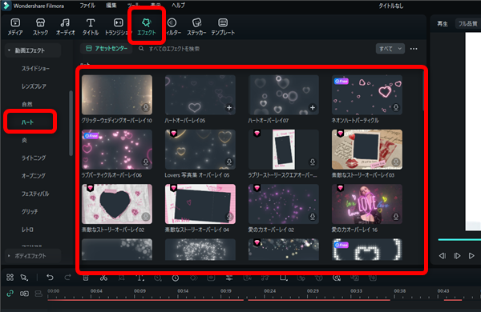Select the ハート effect category

(x=27, y=122)
